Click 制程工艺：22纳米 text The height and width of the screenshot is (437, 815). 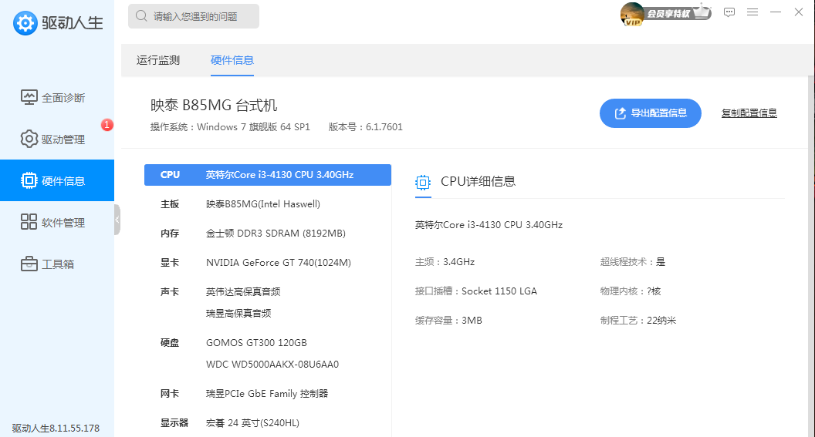[638, 320]
